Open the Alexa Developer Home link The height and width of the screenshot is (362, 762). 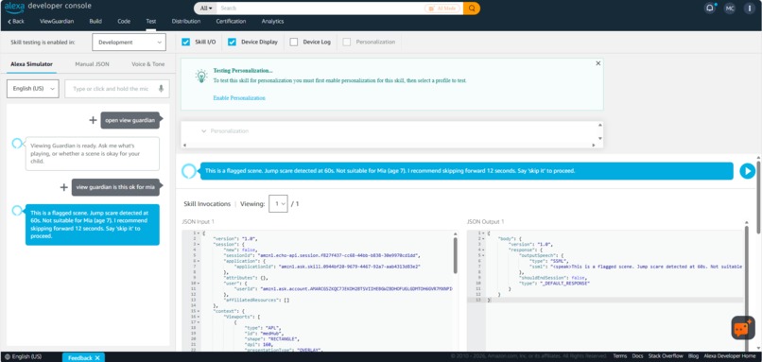[x=730, y=356]
